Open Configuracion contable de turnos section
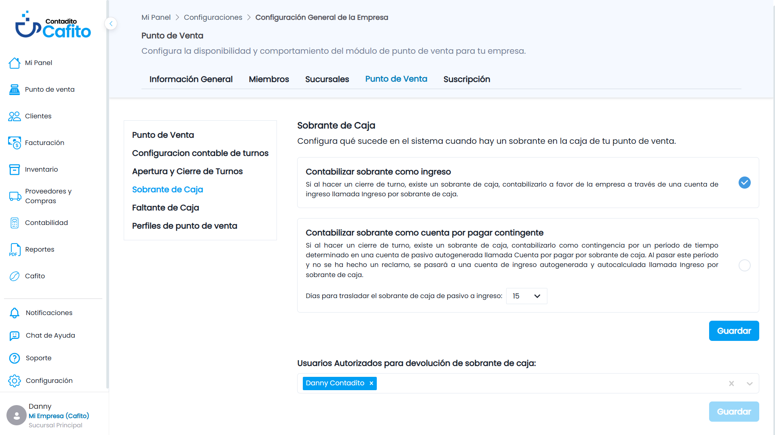The image size is (775, 435). (200, 153)
